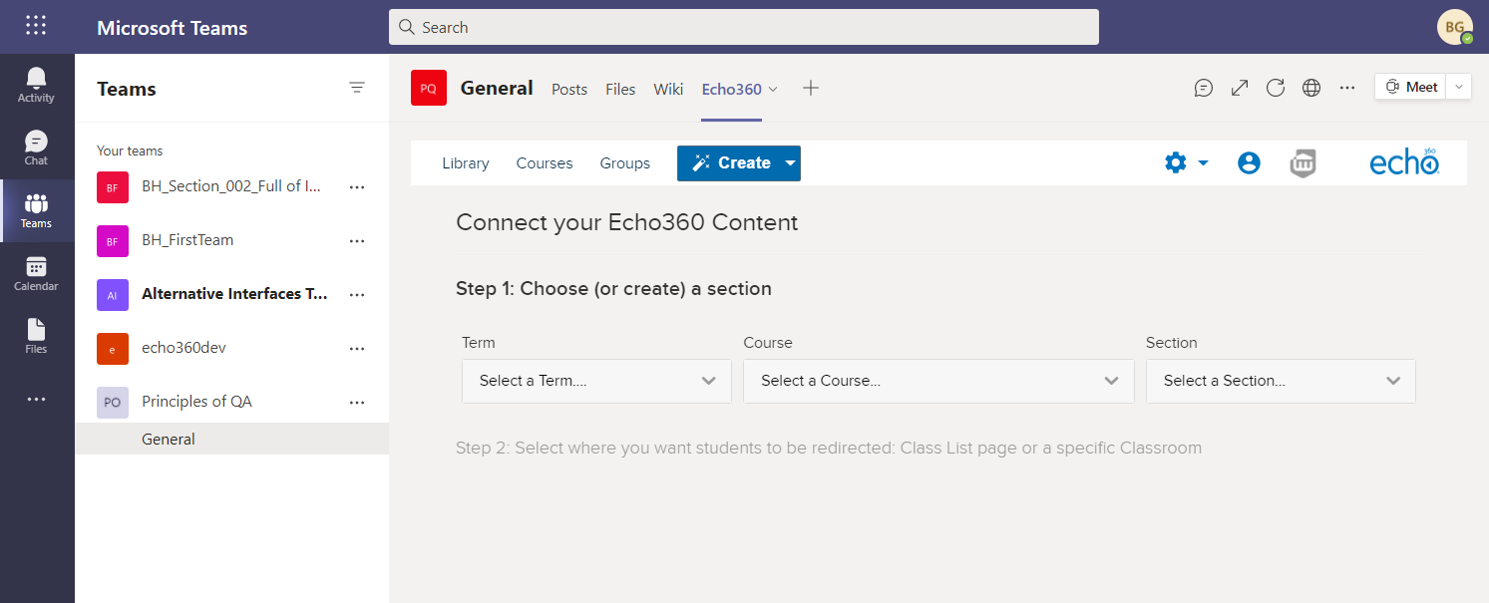Open the Echo360 Library menu
Viewport: 1489px width, 603px height.
click(466, 163)
